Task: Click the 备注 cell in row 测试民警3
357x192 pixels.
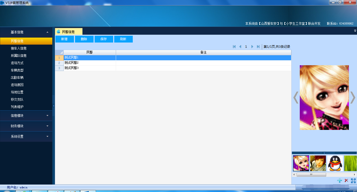Action: [203, 68]
